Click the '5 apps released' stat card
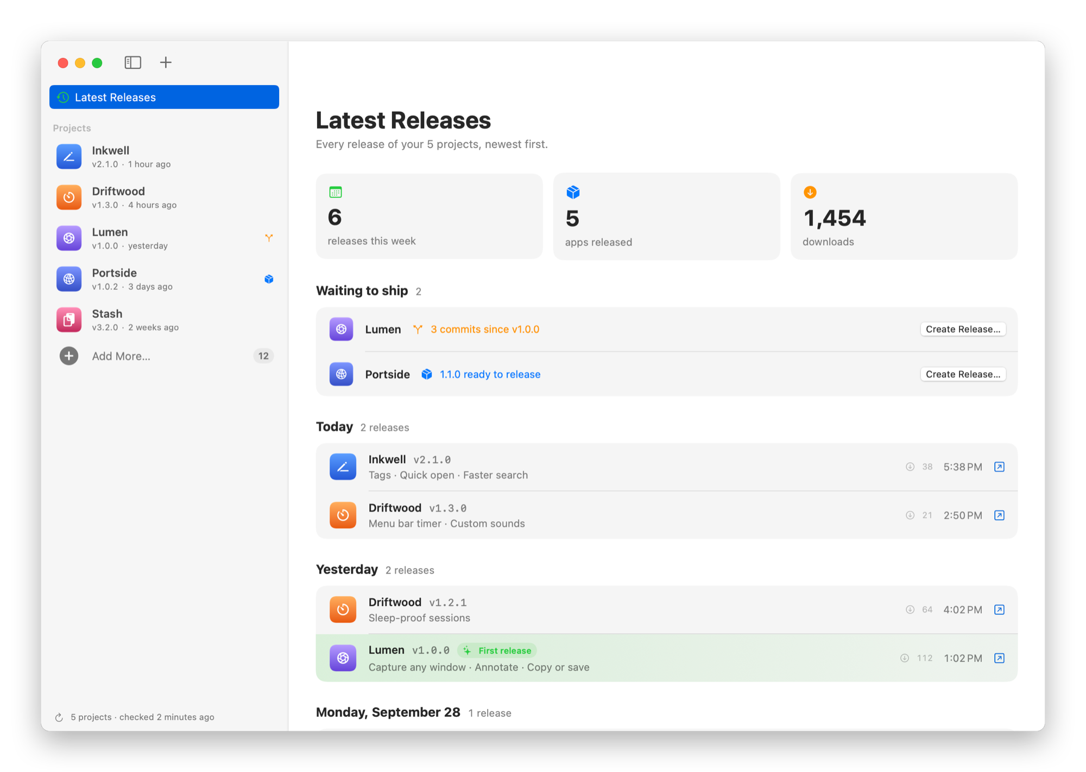The image size is (1086, 772). point(666,216)
